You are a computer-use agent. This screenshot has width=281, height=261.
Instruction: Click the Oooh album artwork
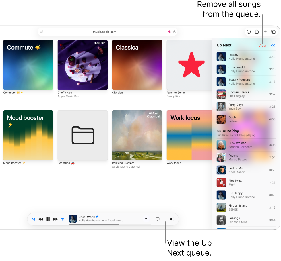click(221, 119)
